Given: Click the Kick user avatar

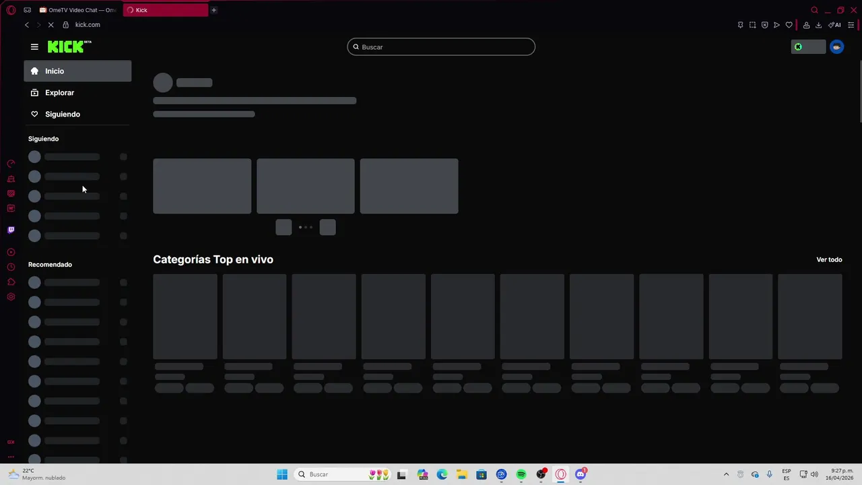Looking at the screenshot, I should pyautogui.click(x=836, y=46).
